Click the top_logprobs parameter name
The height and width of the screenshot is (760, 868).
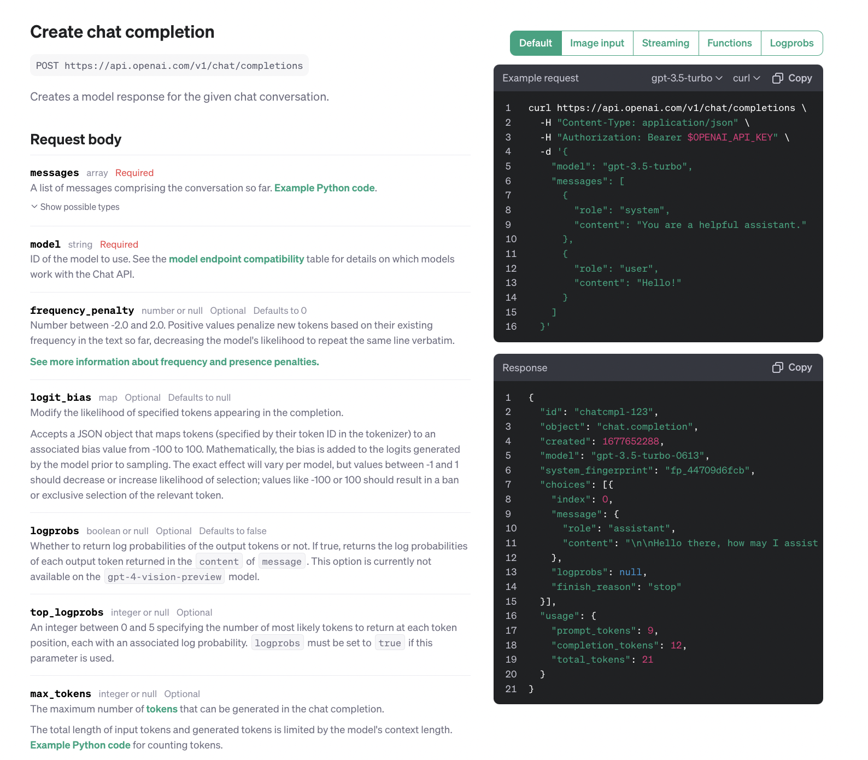click(67, 612)
